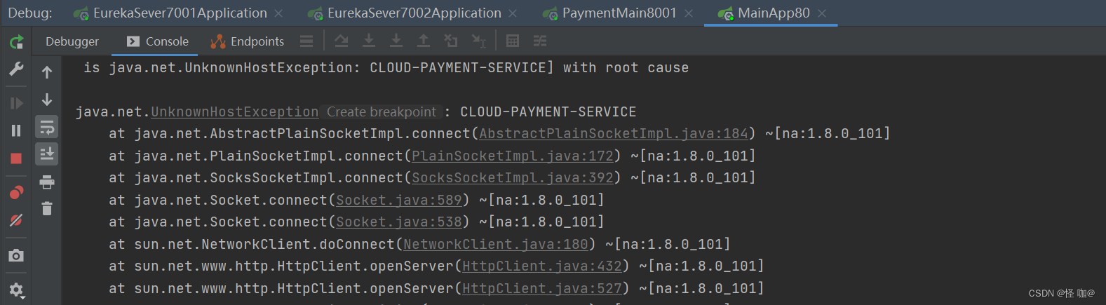Open SocksSocketImpl.java:392 link

coord(513,178)
